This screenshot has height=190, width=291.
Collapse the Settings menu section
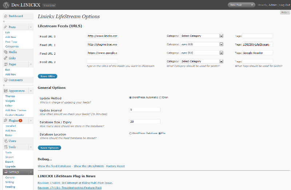(x=31, y=172)
